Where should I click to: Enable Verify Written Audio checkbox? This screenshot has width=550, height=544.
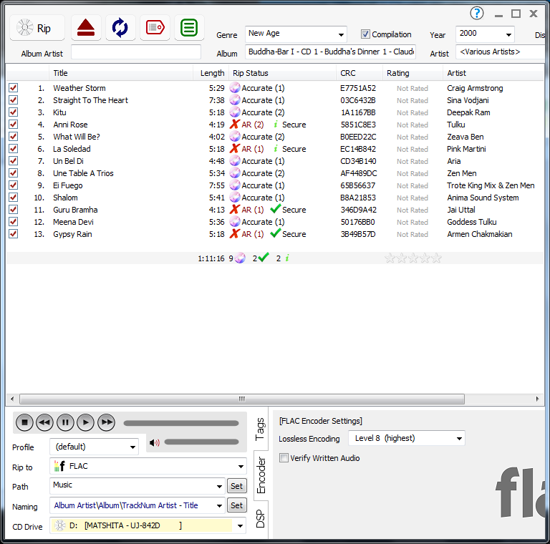284,458
